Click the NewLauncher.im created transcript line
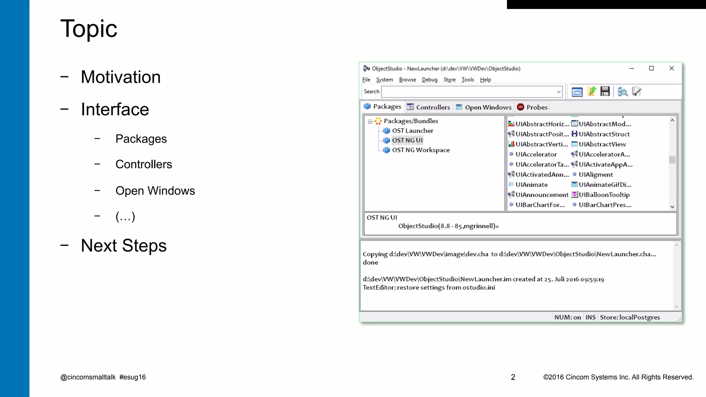706x397 pixels. pyautogui.click(x=483, y=279)
